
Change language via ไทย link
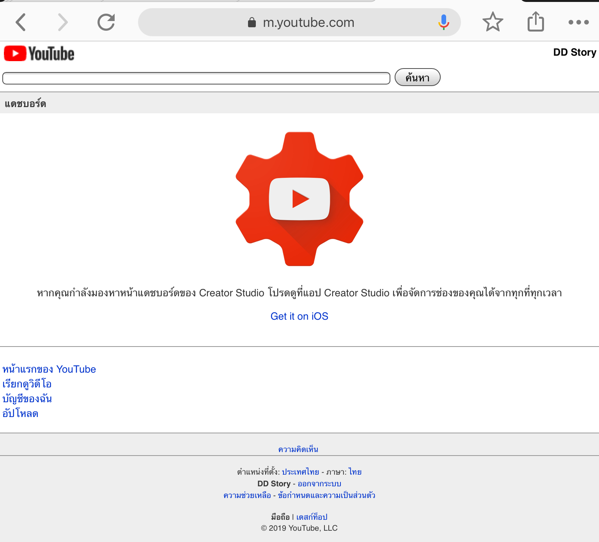[x=355, y=472]
